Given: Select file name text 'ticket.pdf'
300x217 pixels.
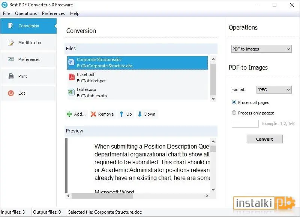Looking at the screenshot, I should 85,74.
